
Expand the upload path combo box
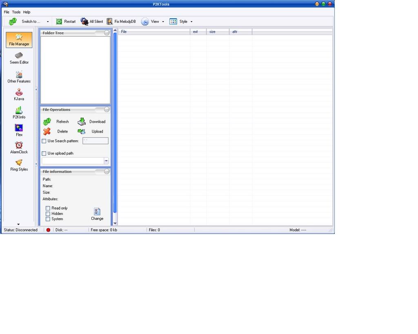(x=106, y=161)
